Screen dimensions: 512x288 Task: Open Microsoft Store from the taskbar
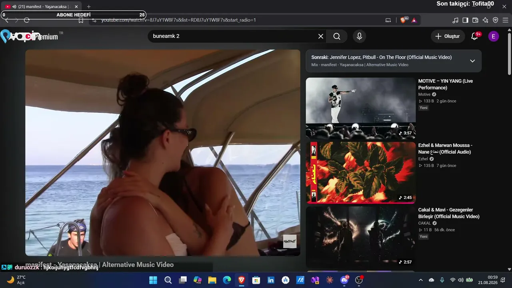(256, 280)
